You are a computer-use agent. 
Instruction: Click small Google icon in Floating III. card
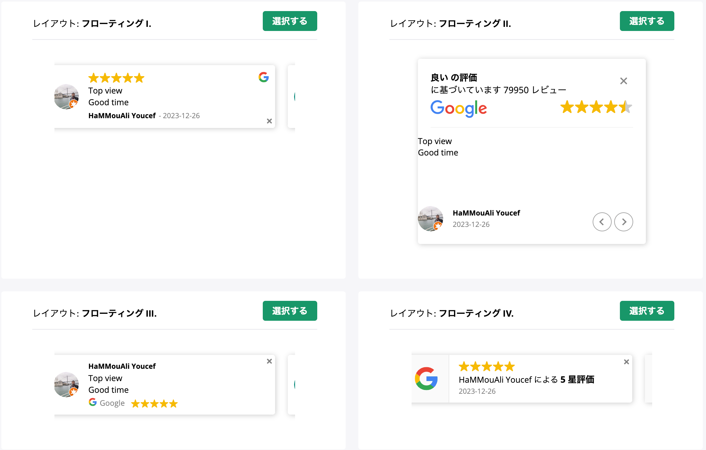coord(92,402)
